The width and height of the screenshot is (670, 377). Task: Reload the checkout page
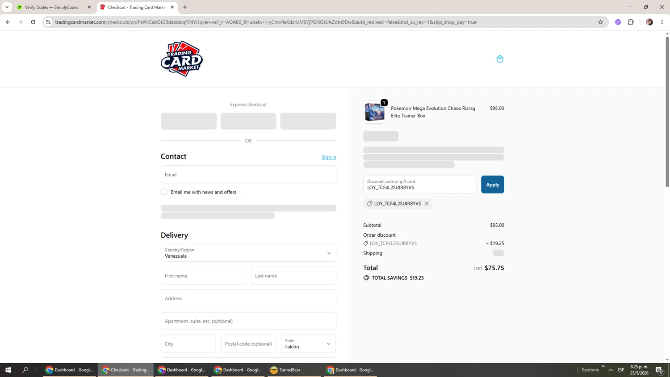33,22
